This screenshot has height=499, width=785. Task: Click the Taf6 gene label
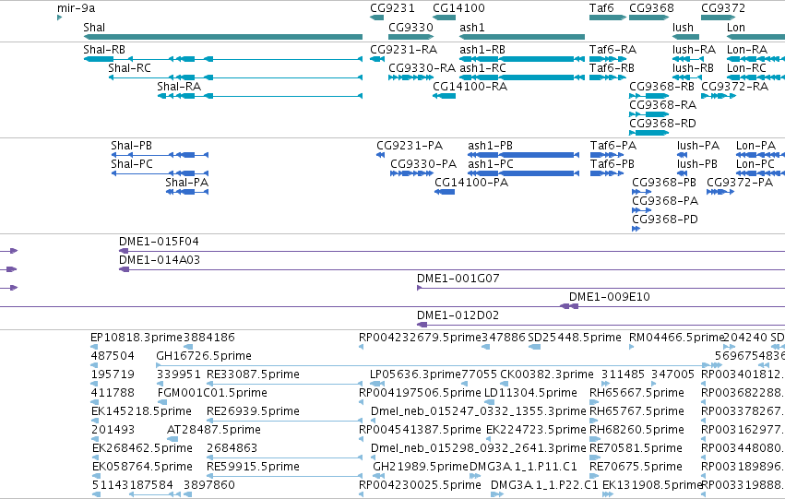(601, 8)
